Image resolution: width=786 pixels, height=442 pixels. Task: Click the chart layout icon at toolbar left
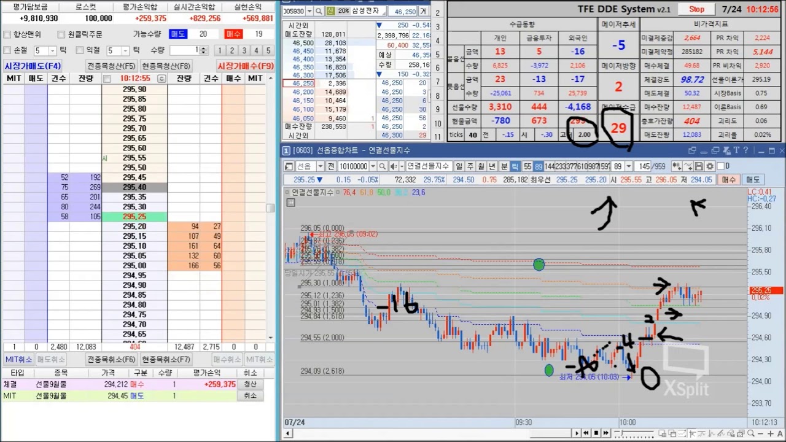(289, 166)
